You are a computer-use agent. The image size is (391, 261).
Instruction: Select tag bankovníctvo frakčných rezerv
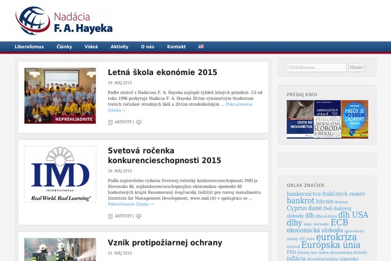click(x=326, y=194)
